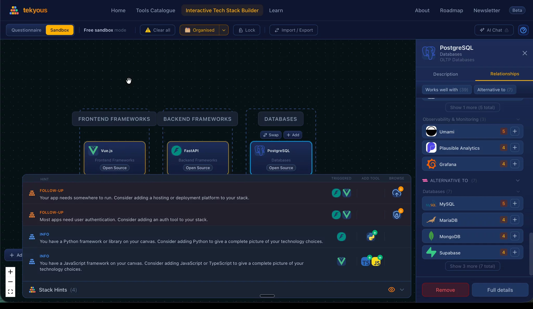Collapse the Stack Hints panel chevron

click(402, 290)
